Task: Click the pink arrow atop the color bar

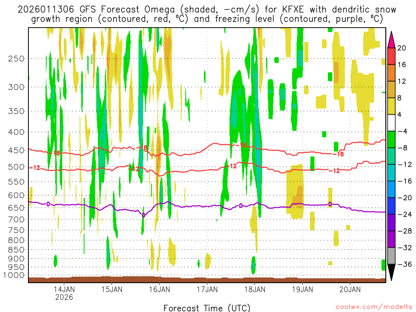Action: click(392, 39)
